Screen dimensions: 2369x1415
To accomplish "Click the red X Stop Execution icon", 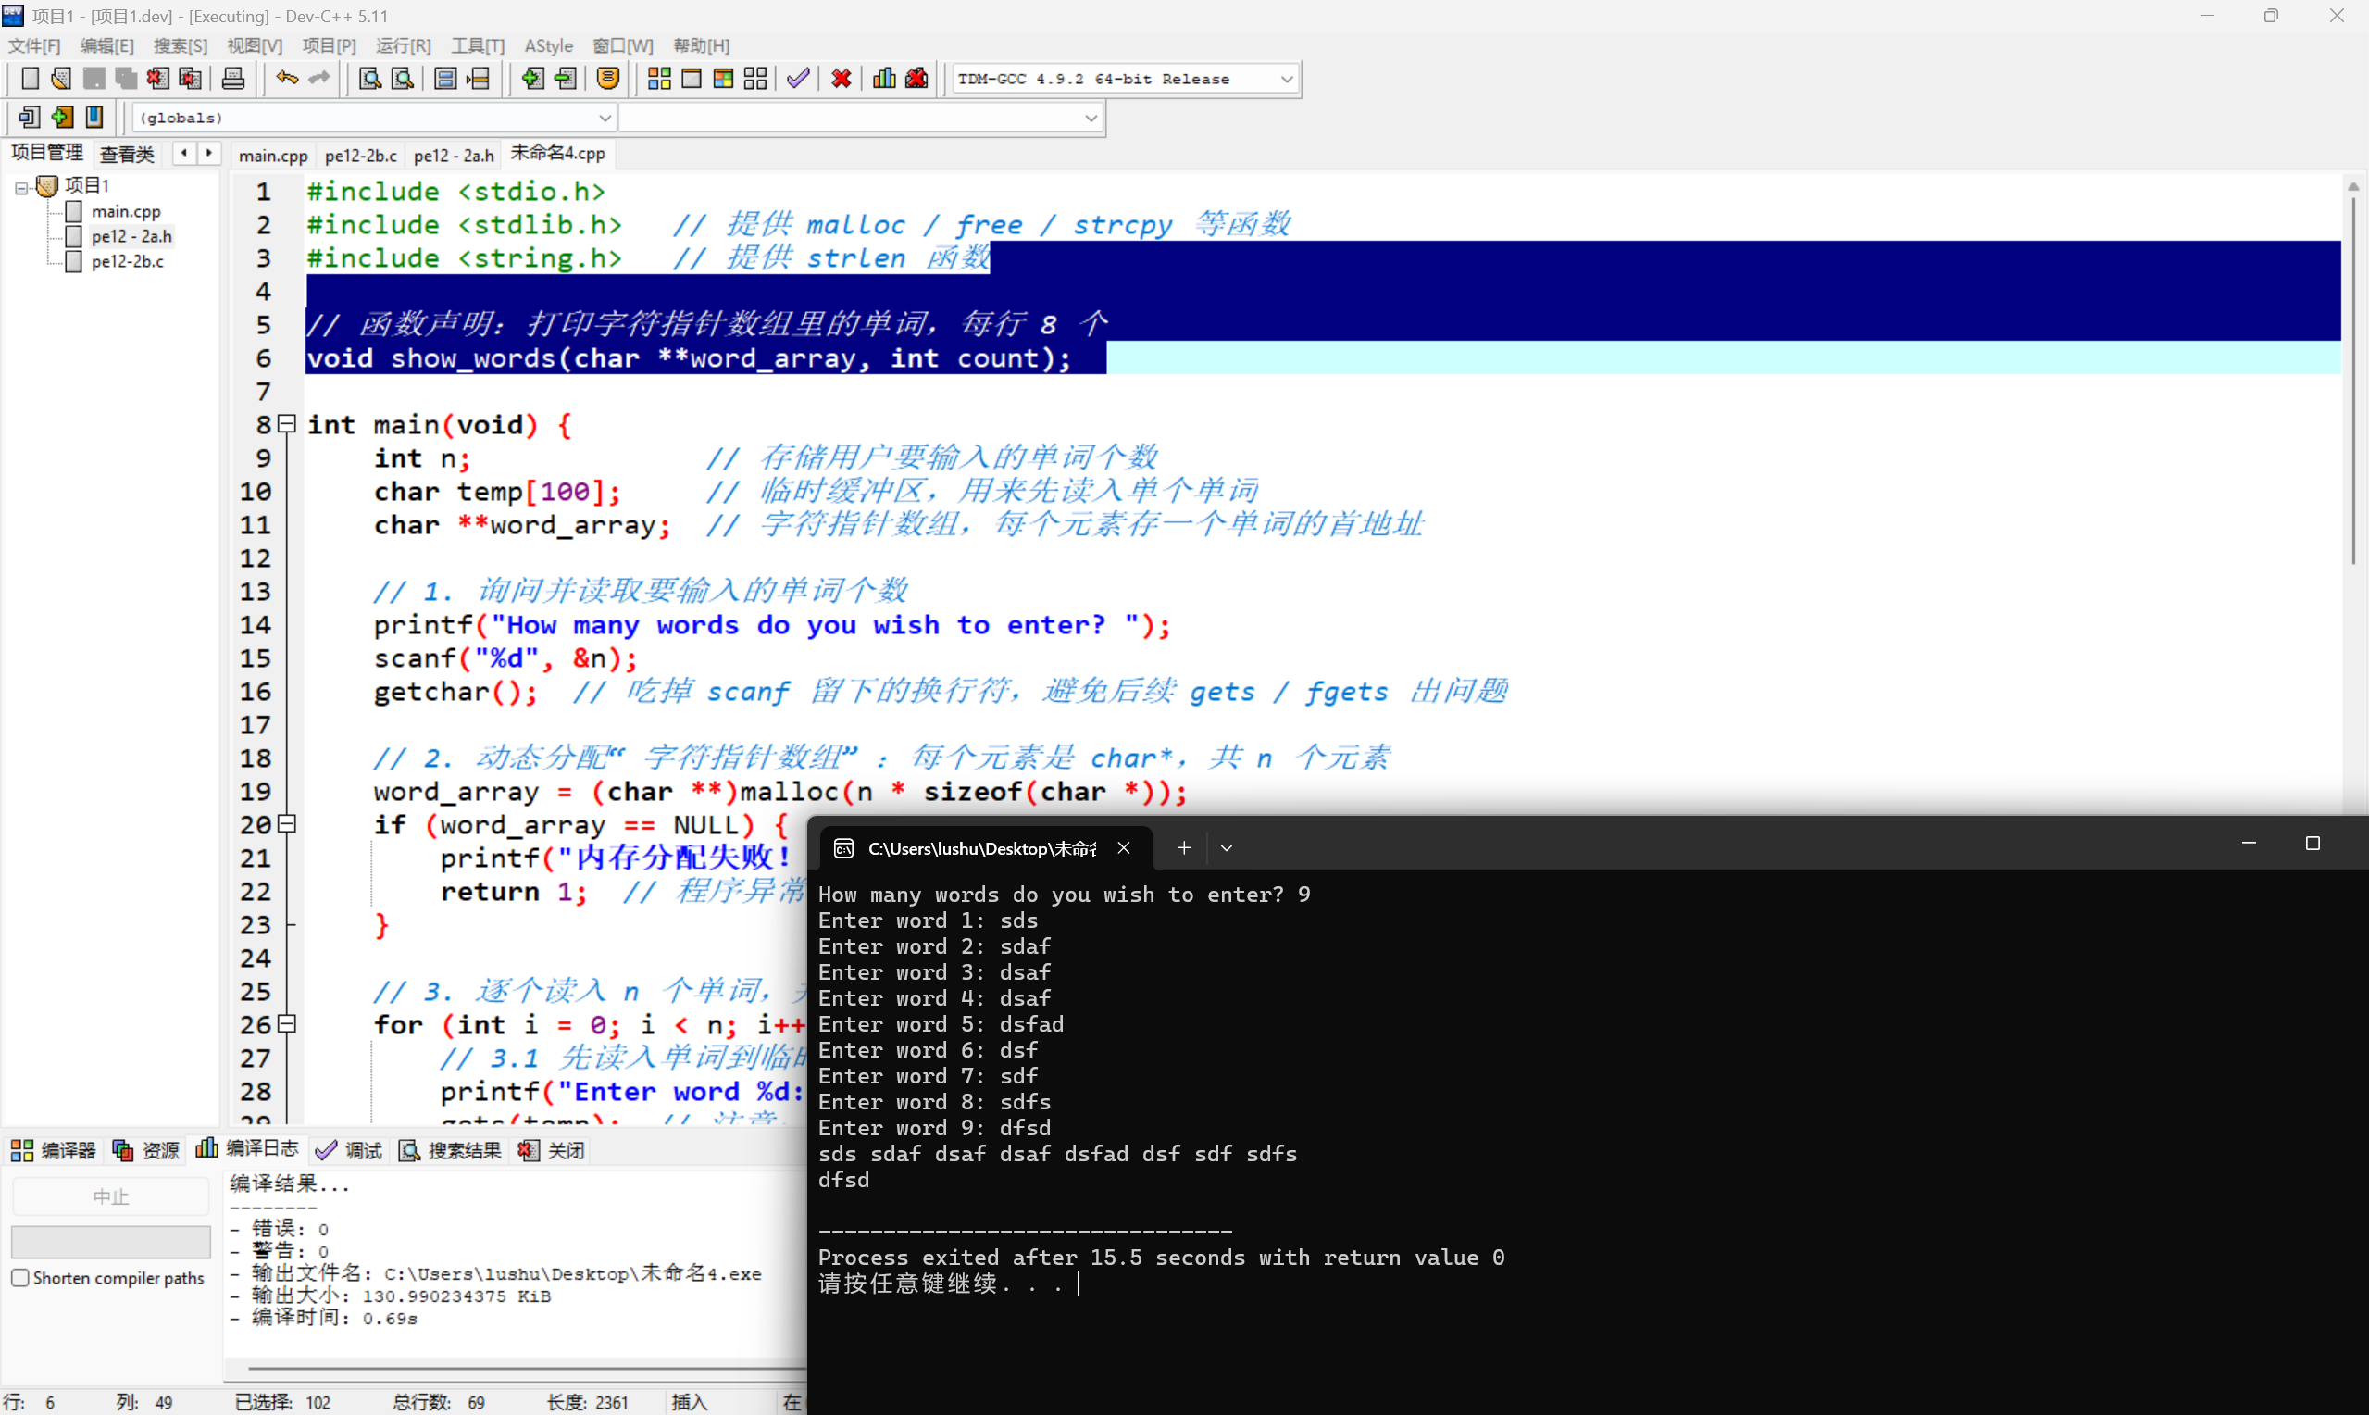I will coord(841,78).
